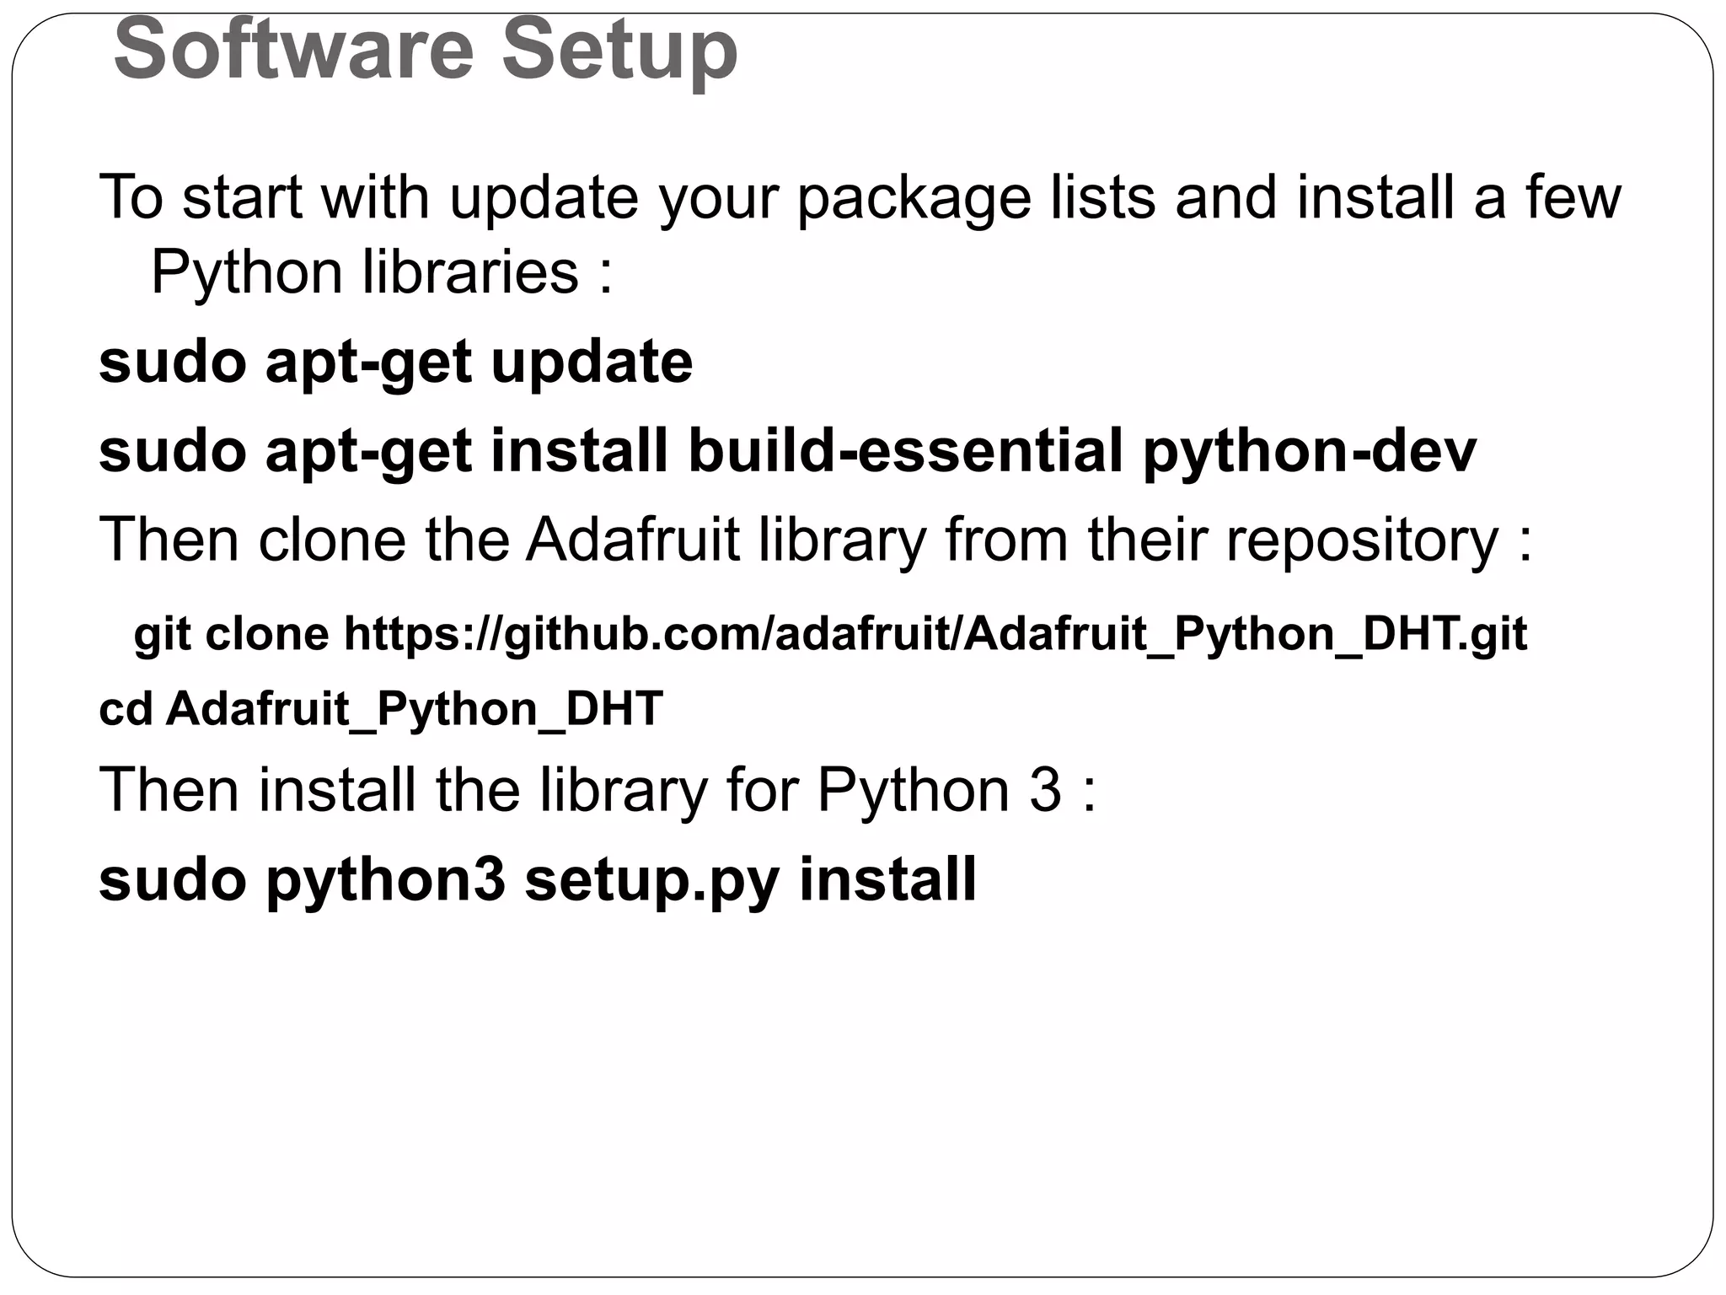Viewport: 1726px width, 1295px height.
Task: Click the python-dev package name
Action: point(1309,451)
